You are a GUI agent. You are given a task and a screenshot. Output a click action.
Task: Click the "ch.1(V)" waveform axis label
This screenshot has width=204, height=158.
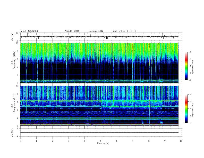[12, 37]
